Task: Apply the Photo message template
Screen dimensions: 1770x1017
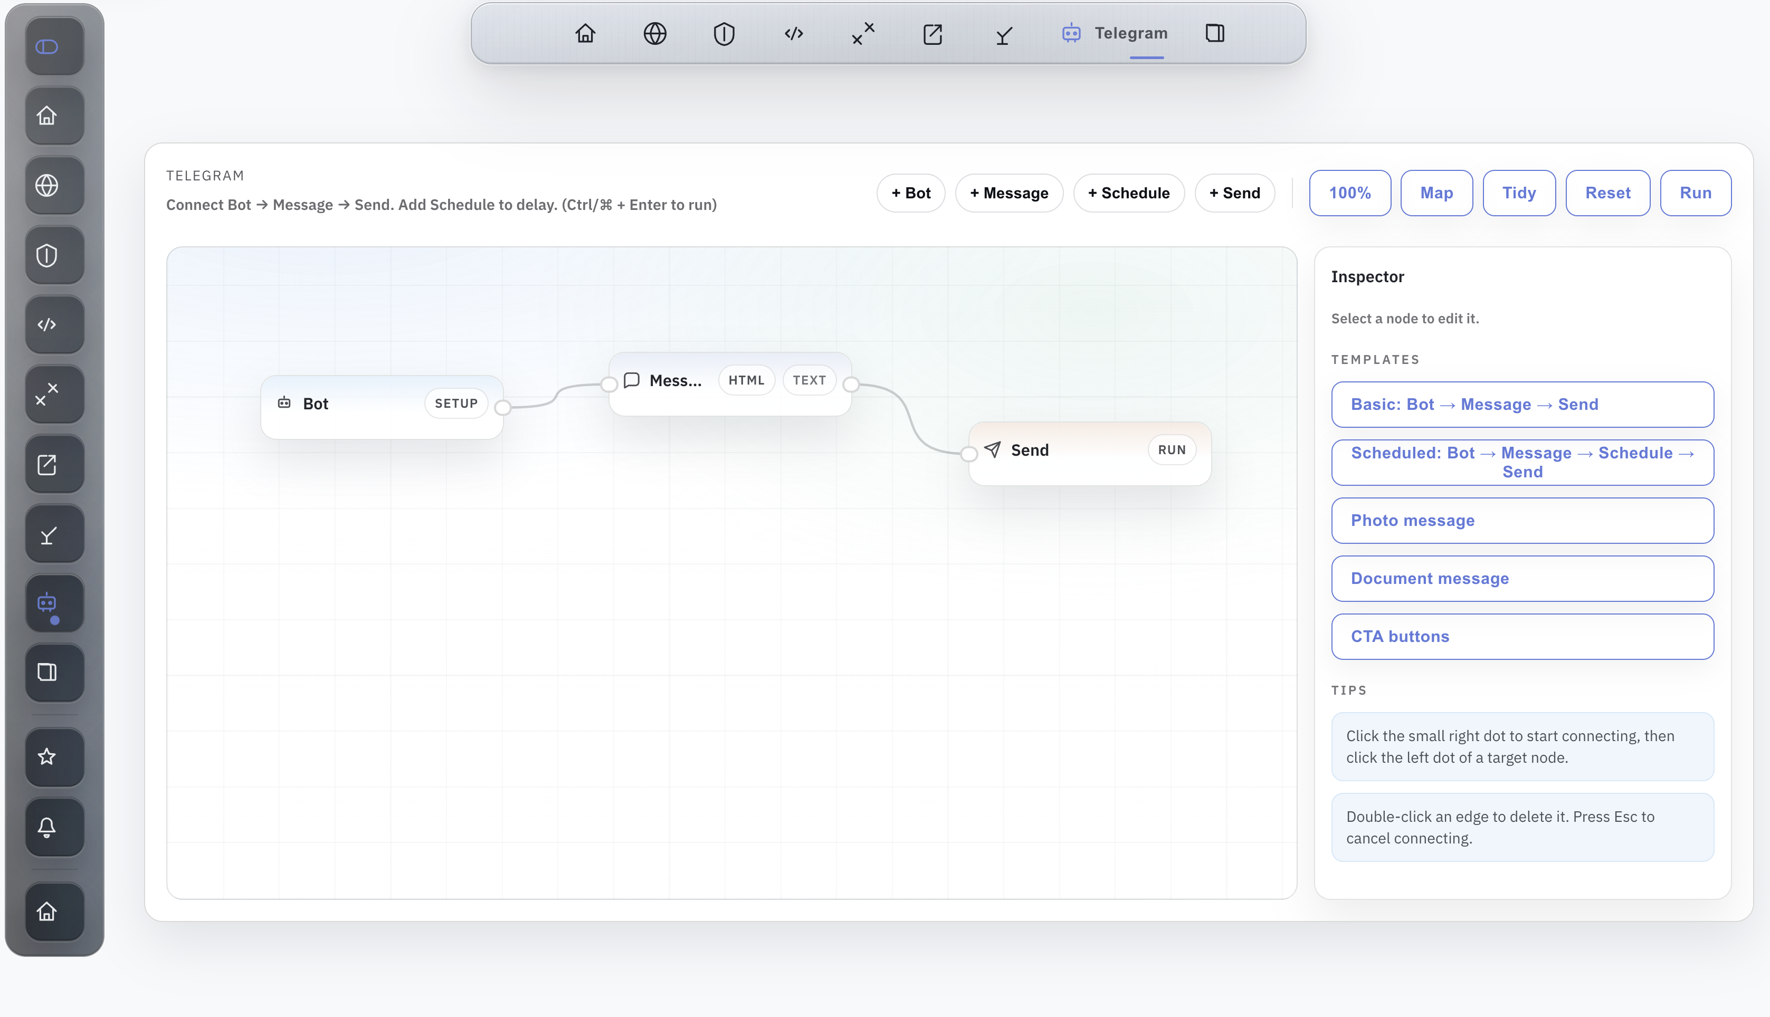Action: [1522, 521]
